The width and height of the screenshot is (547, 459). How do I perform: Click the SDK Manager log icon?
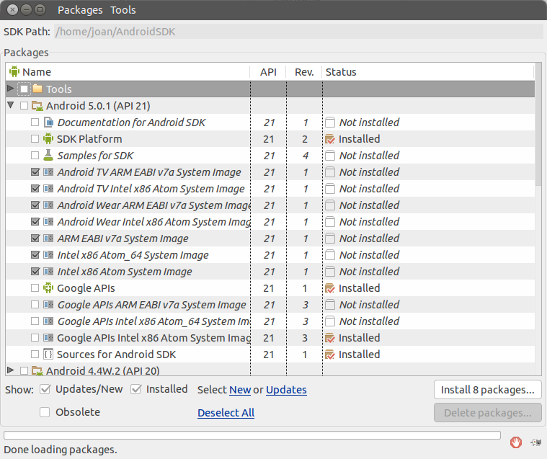point(536,442)
